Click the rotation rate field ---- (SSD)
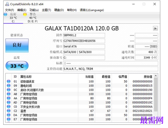Screen dimensions: 168x128 tap(147, 46)
